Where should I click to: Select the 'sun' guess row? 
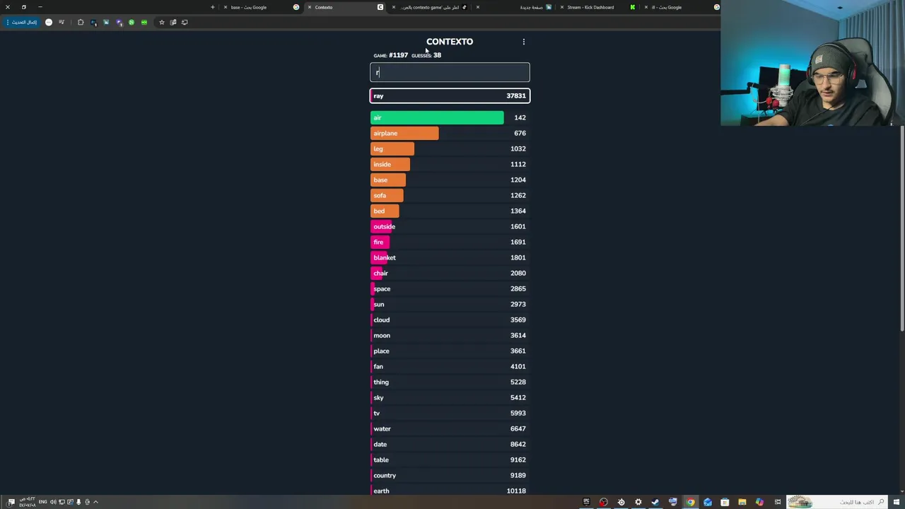click(450, 304)
